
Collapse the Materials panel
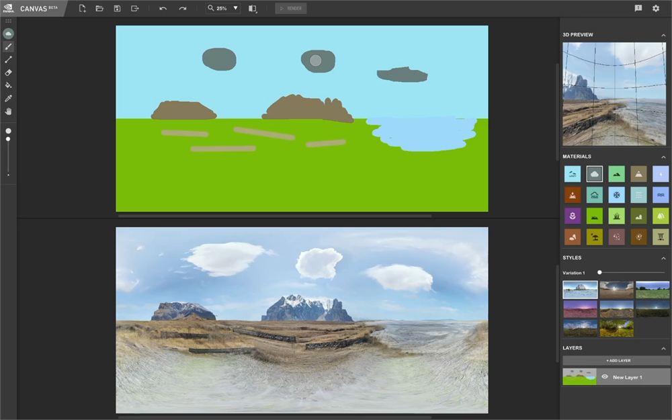click(x=663, y=157)
